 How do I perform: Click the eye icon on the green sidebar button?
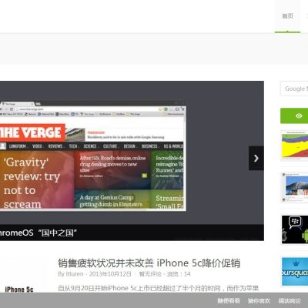pyautogui.click(x=299, y=115)
